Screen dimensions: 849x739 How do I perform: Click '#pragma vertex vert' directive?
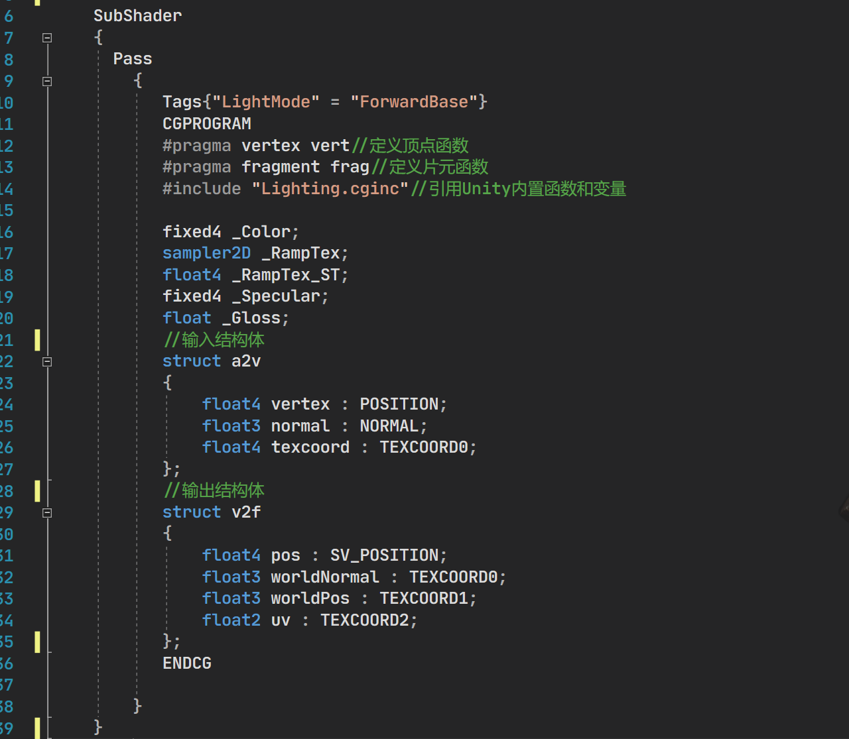pyautogui.click(x=256, y=146)
